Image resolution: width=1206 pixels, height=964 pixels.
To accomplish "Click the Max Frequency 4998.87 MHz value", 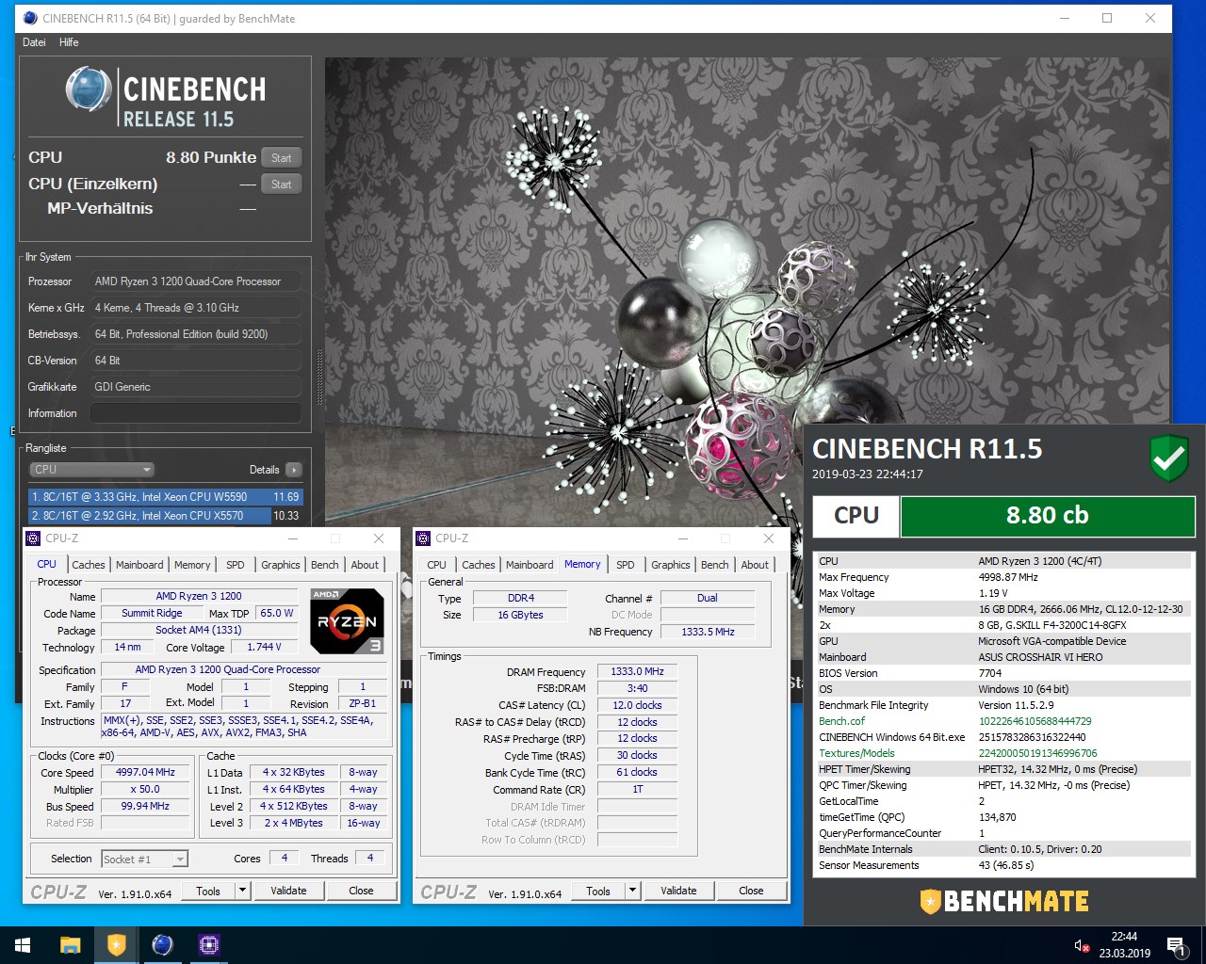I will tap(1008, 577).
